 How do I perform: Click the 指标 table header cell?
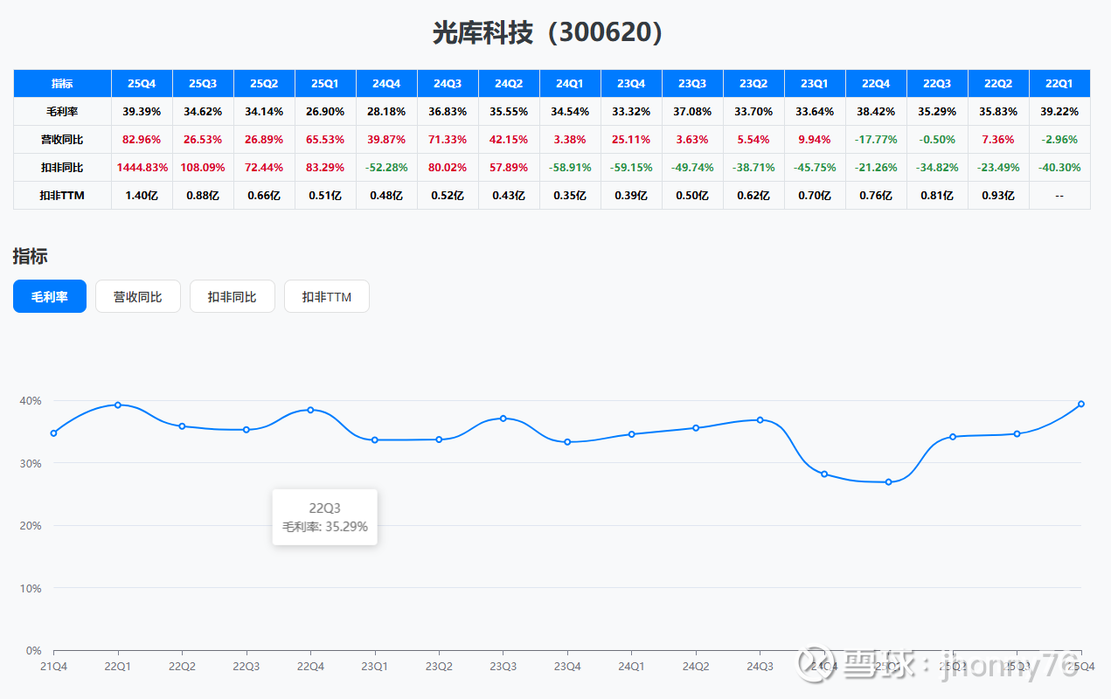pyautogui.click(x=62, y=84)
